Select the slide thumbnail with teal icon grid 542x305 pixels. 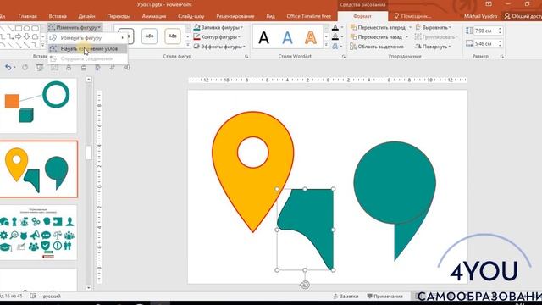coord(38,232)
